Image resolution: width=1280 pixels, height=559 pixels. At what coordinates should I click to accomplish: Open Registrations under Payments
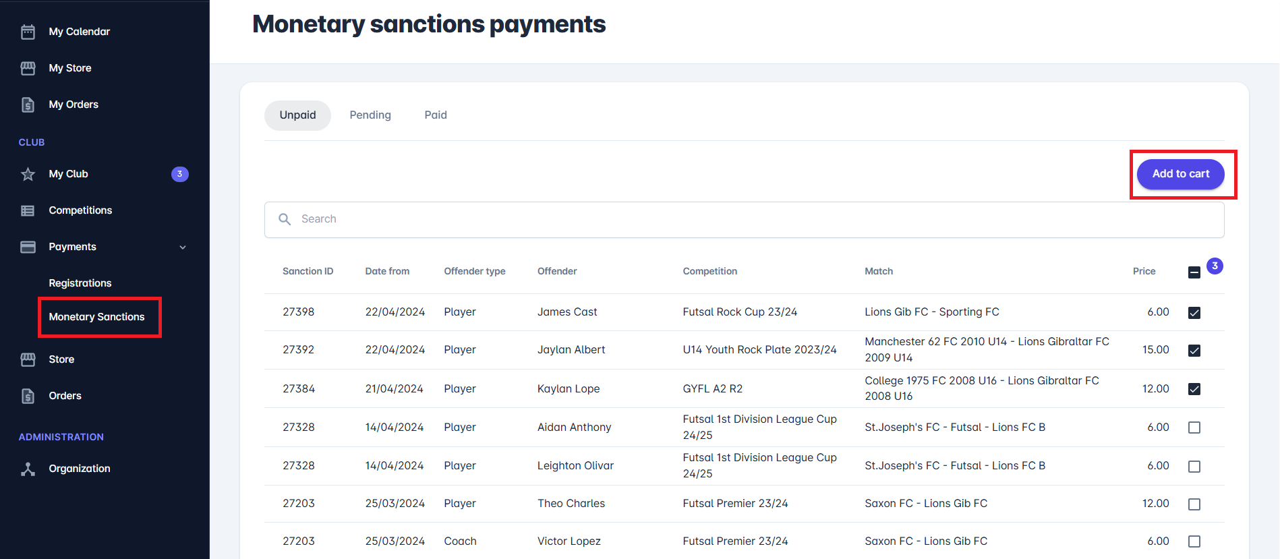click(x=80, y=283)
